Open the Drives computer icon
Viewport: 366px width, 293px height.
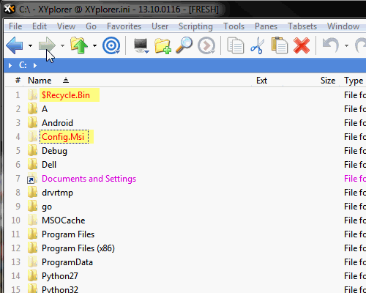[x=141, y=45]
